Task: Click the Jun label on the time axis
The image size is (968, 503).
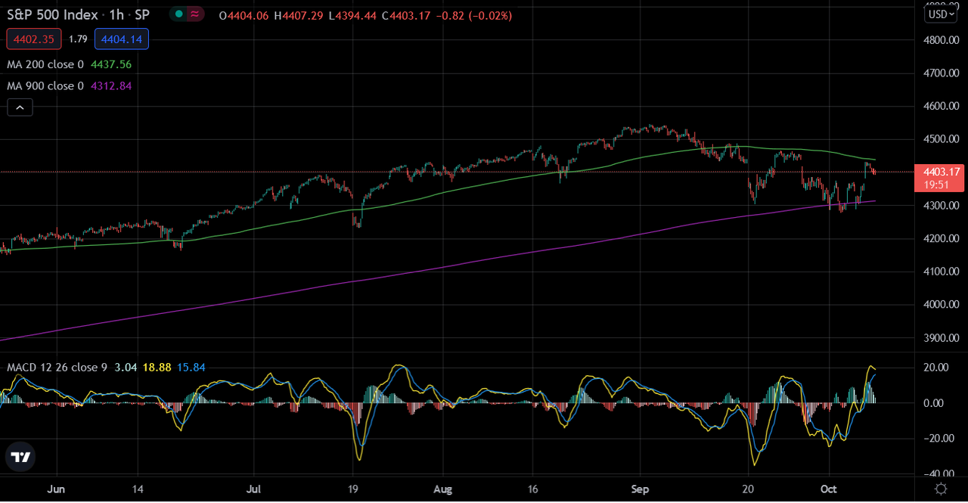Action: [x=56, y=489]
